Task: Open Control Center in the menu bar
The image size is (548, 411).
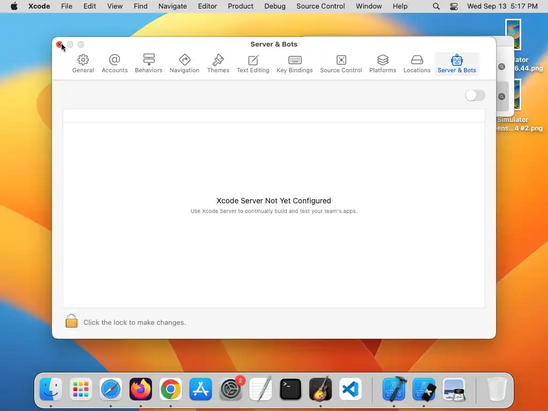Action: 454,6
